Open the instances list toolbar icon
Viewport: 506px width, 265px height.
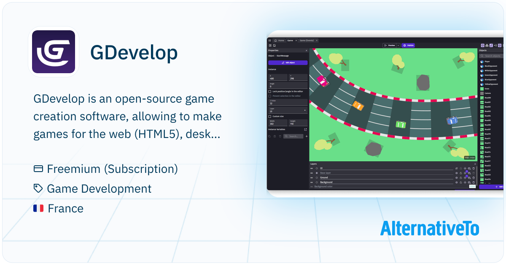coord(495,45)
